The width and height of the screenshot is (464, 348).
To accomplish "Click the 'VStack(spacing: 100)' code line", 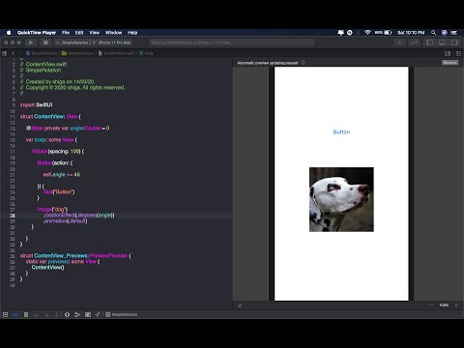I will coord(58,151).
